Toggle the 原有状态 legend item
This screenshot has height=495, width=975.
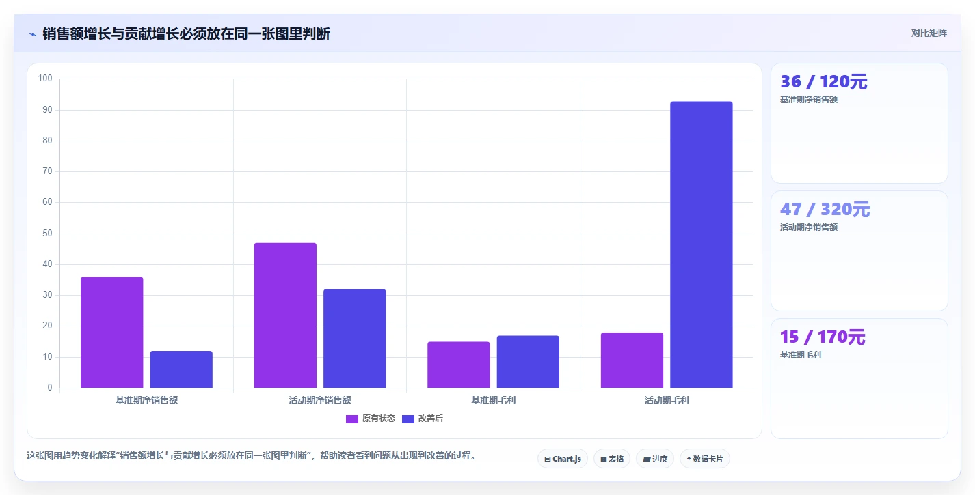coord(370,419)
